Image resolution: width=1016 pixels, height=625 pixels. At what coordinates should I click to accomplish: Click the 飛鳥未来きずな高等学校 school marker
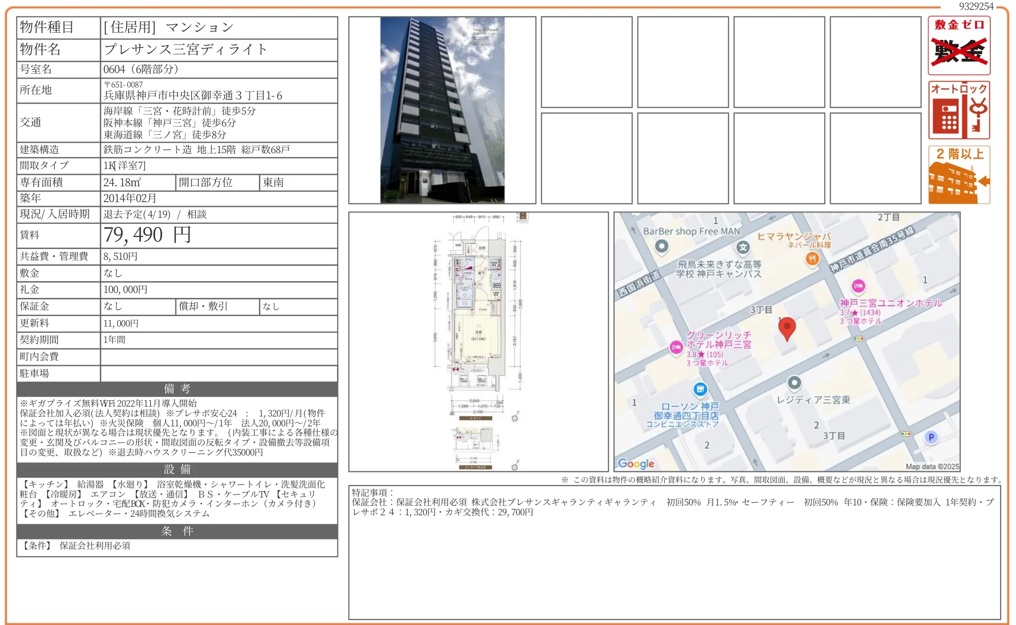coord(743,248)
